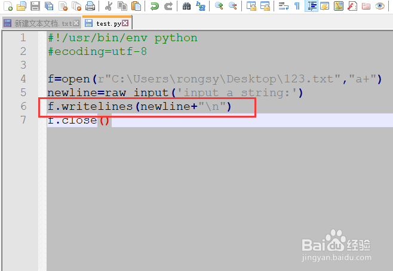The height and width of the screenshot is (271, 393).
Task: Open Find with the binoculars icon
Action: pos(186,6)
